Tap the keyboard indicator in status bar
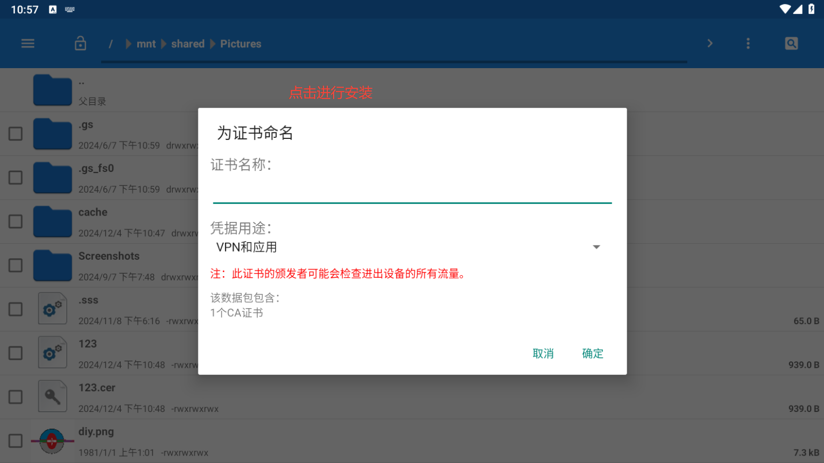The image size is (824, 463). [x=70, y=9]
